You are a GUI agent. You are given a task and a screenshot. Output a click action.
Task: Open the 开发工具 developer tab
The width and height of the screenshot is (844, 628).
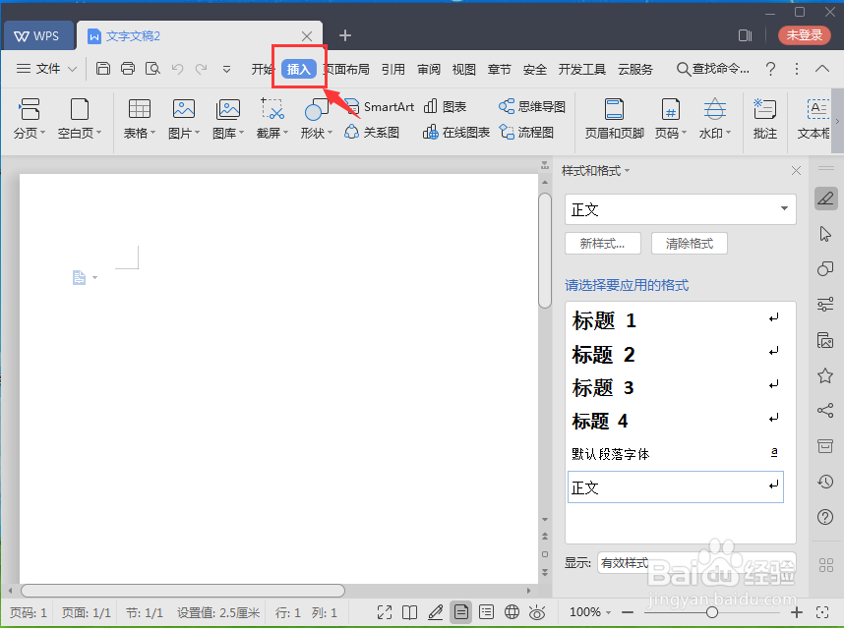point(581,69)
